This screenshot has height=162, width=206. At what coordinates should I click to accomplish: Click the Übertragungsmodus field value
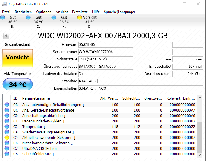pyautogui.click(x=106, y=67)
